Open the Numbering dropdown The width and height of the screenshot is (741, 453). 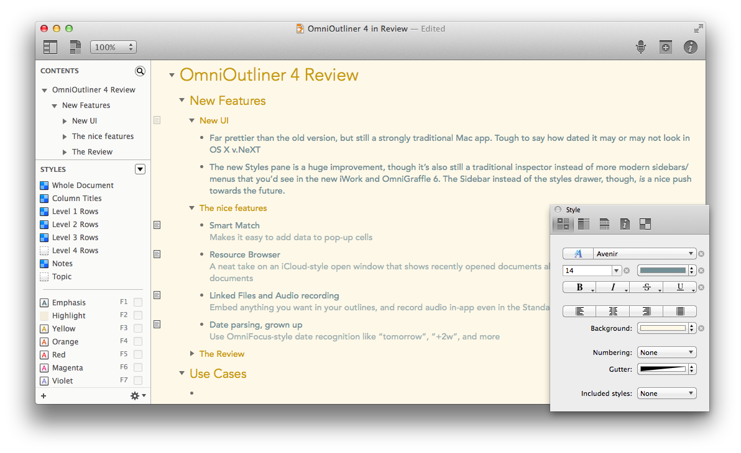[667, 352]
